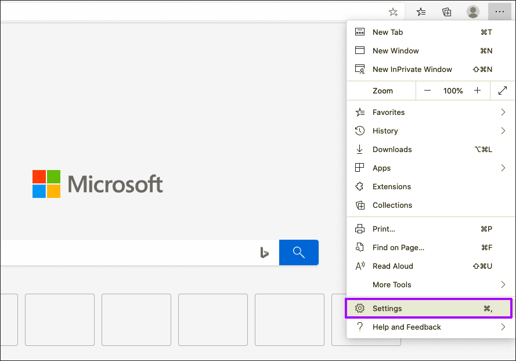Click the blue search magnifier button
Screen dimensions: 516x361
pos(298,252)
